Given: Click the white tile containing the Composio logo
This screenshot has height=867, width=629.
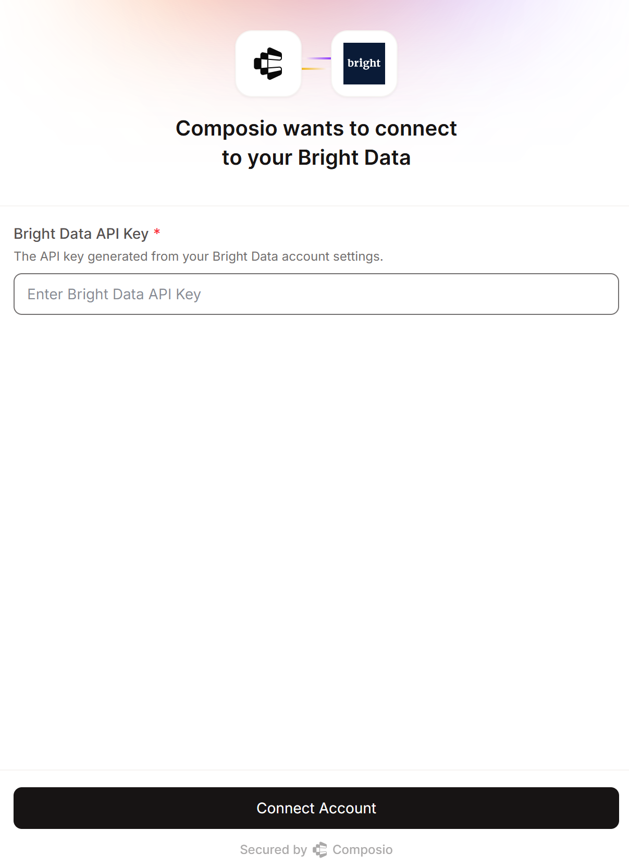Looking at the screenshot, I should coord(268,63).
